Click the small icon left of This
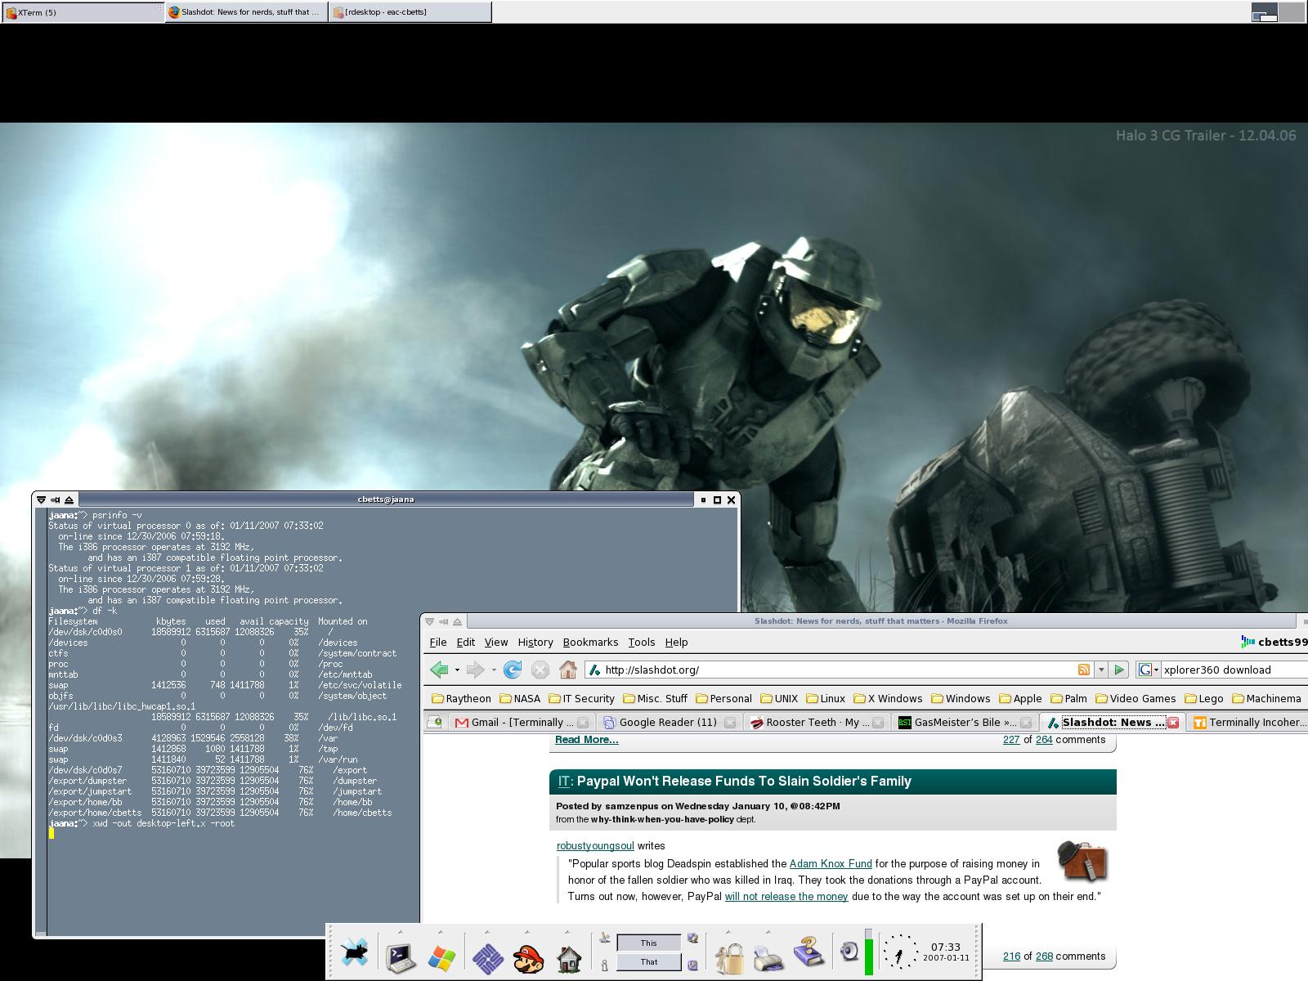Image resolution: width=1308 pixels, height=981 pixels. [x=605, y=938]
